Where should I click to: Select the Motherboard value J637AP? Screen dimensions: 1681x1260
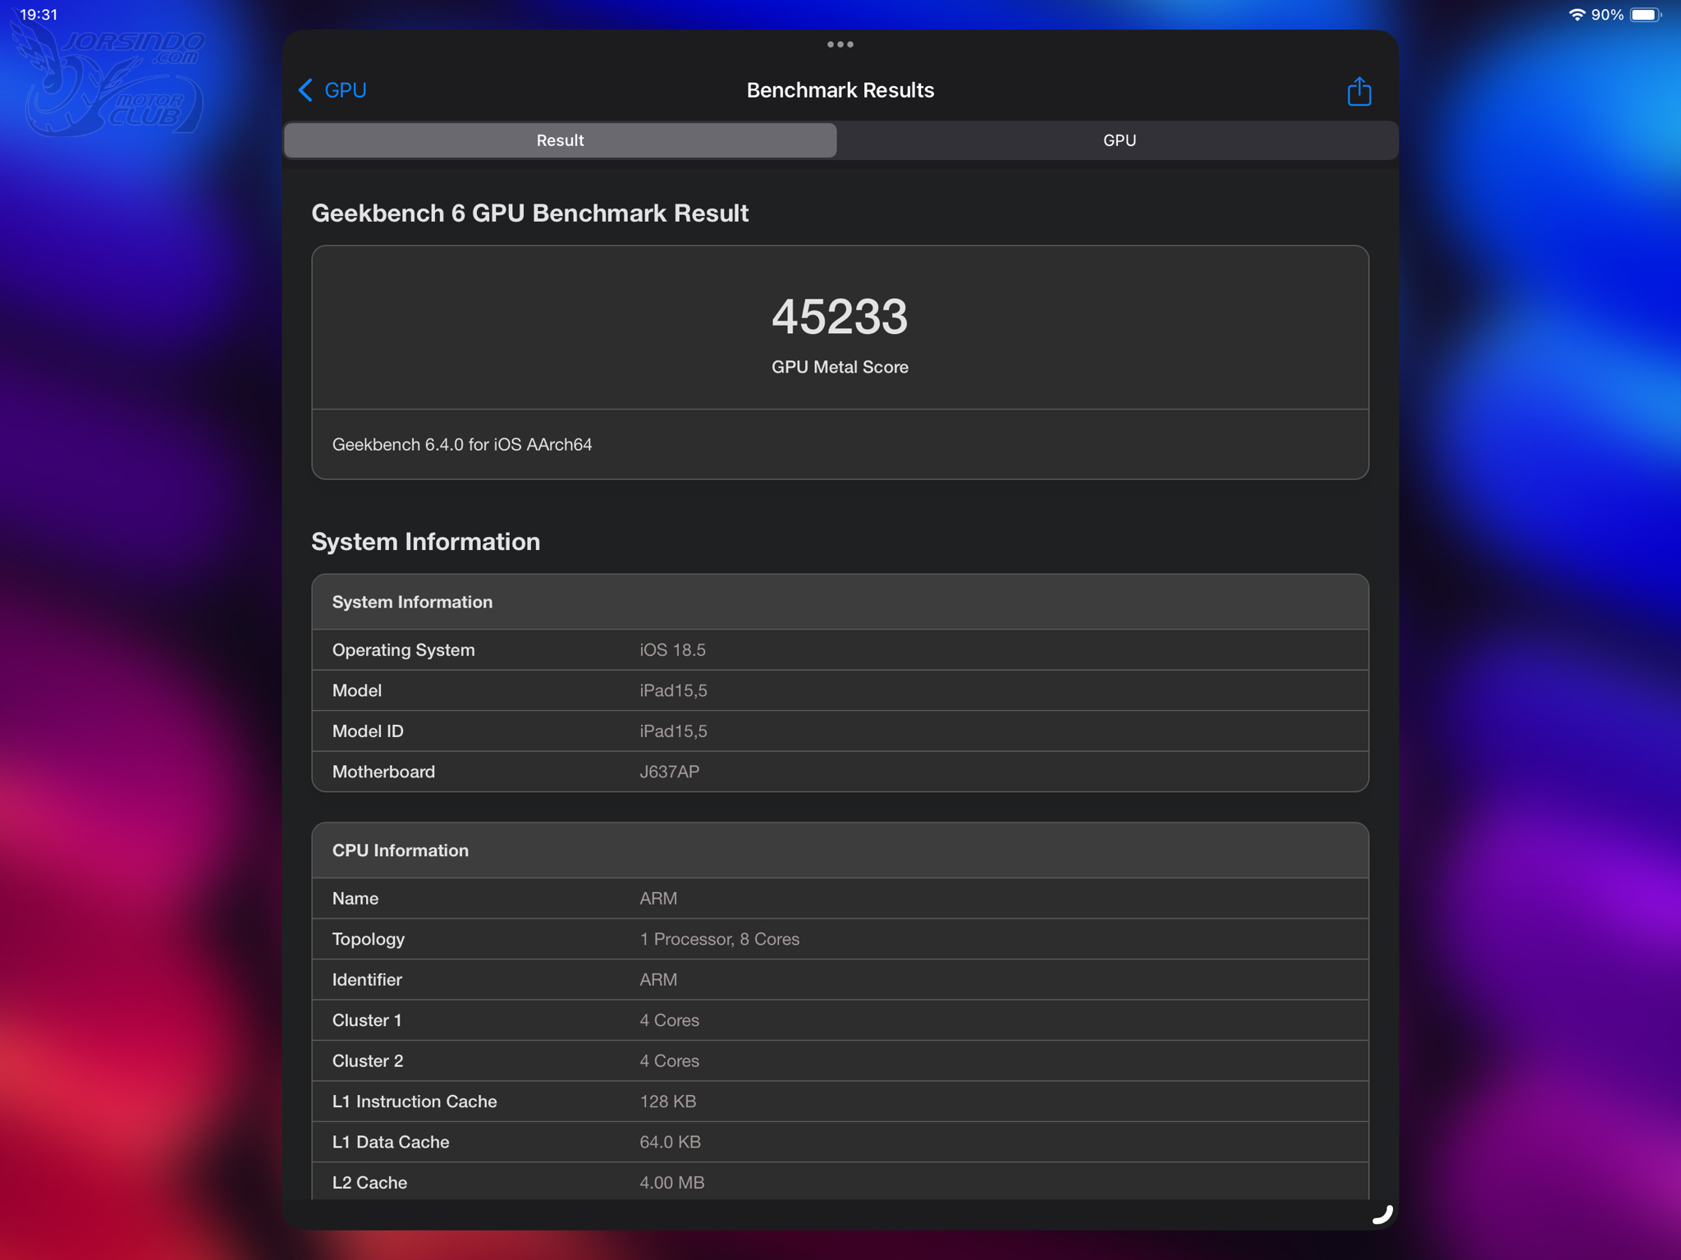click(669, 772)
